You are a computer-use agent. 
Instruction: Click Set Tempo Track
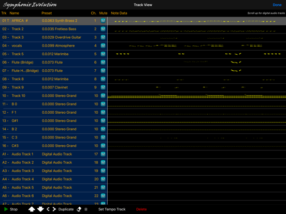point(112,209)
